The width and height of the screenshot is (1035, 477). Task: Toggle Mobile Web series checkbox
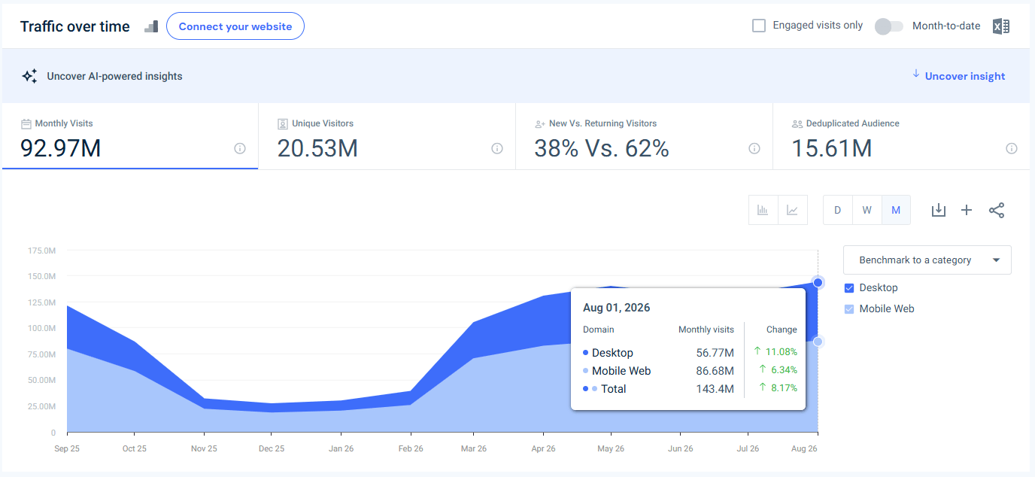[x=849, y=308]
